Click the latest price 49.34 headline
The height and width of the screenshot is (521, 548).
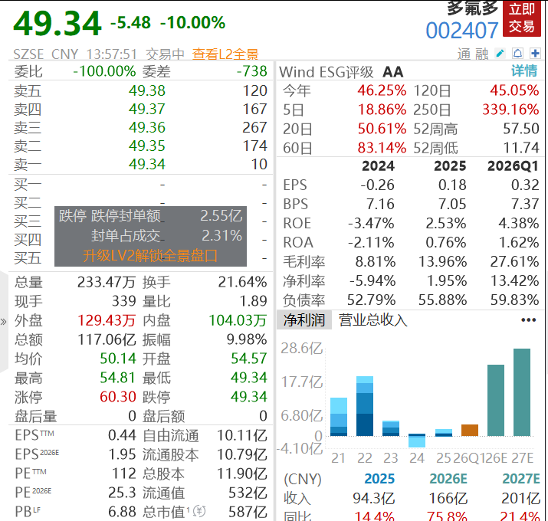click(x=57, y=24)
